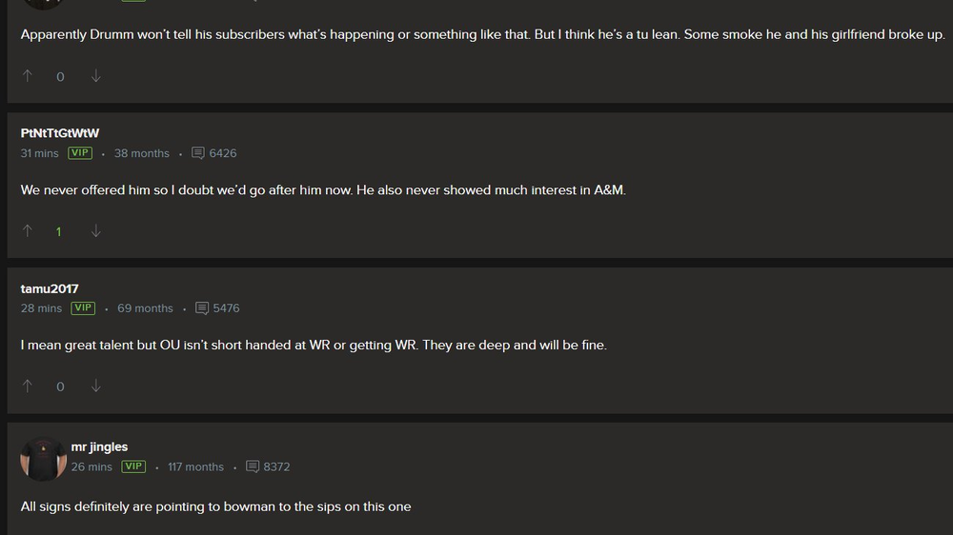Downvote the Drumm subscribers comment
953x535 pixels.
coord(95,76)
